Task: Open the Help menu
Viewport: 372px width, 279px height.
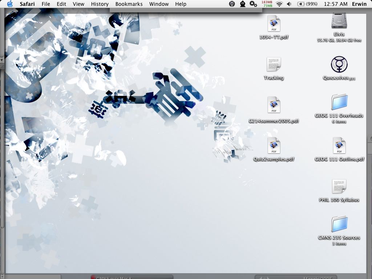Action: [x=181, y=4]
